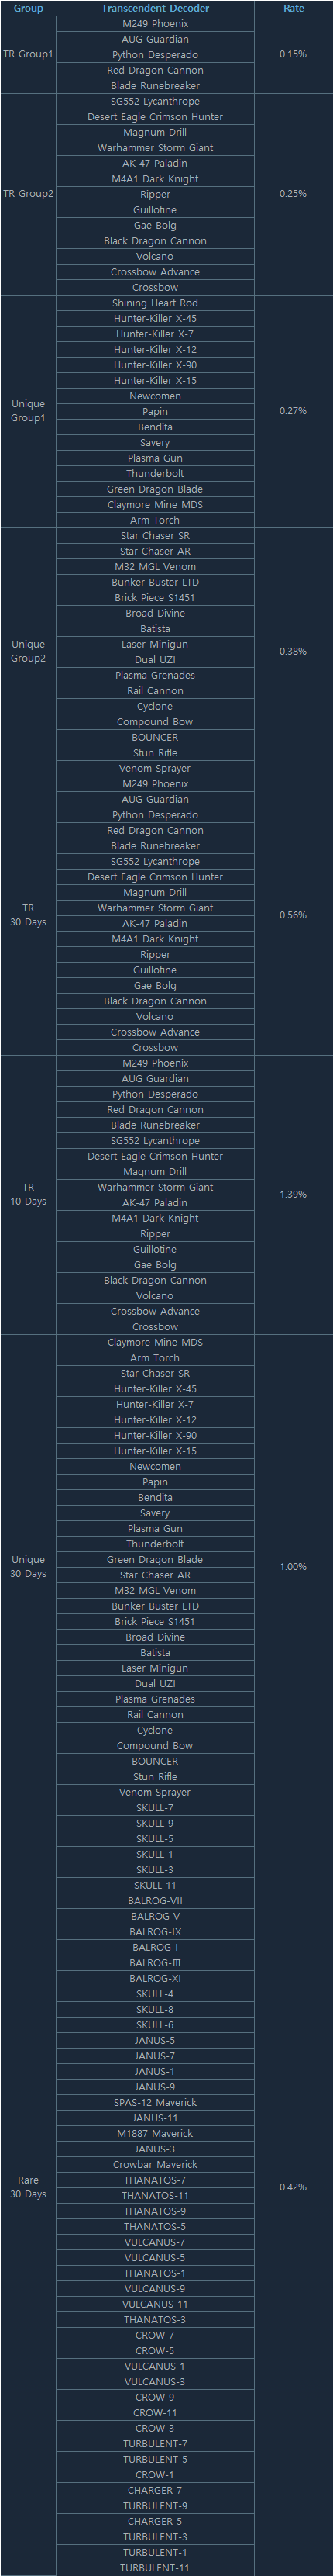Select the TR Group1 group cell
Viewport: 333px width, 2576px height.
tap(28, 54)
